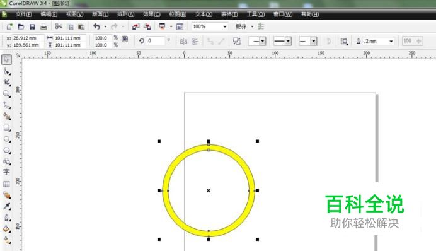Create a new document

(x=9, y=26)
